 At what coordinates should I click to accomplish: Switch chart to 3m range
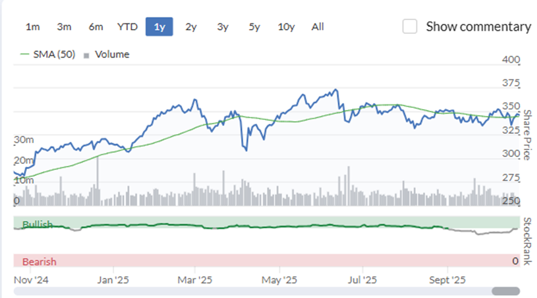click(x=64, y=27)
